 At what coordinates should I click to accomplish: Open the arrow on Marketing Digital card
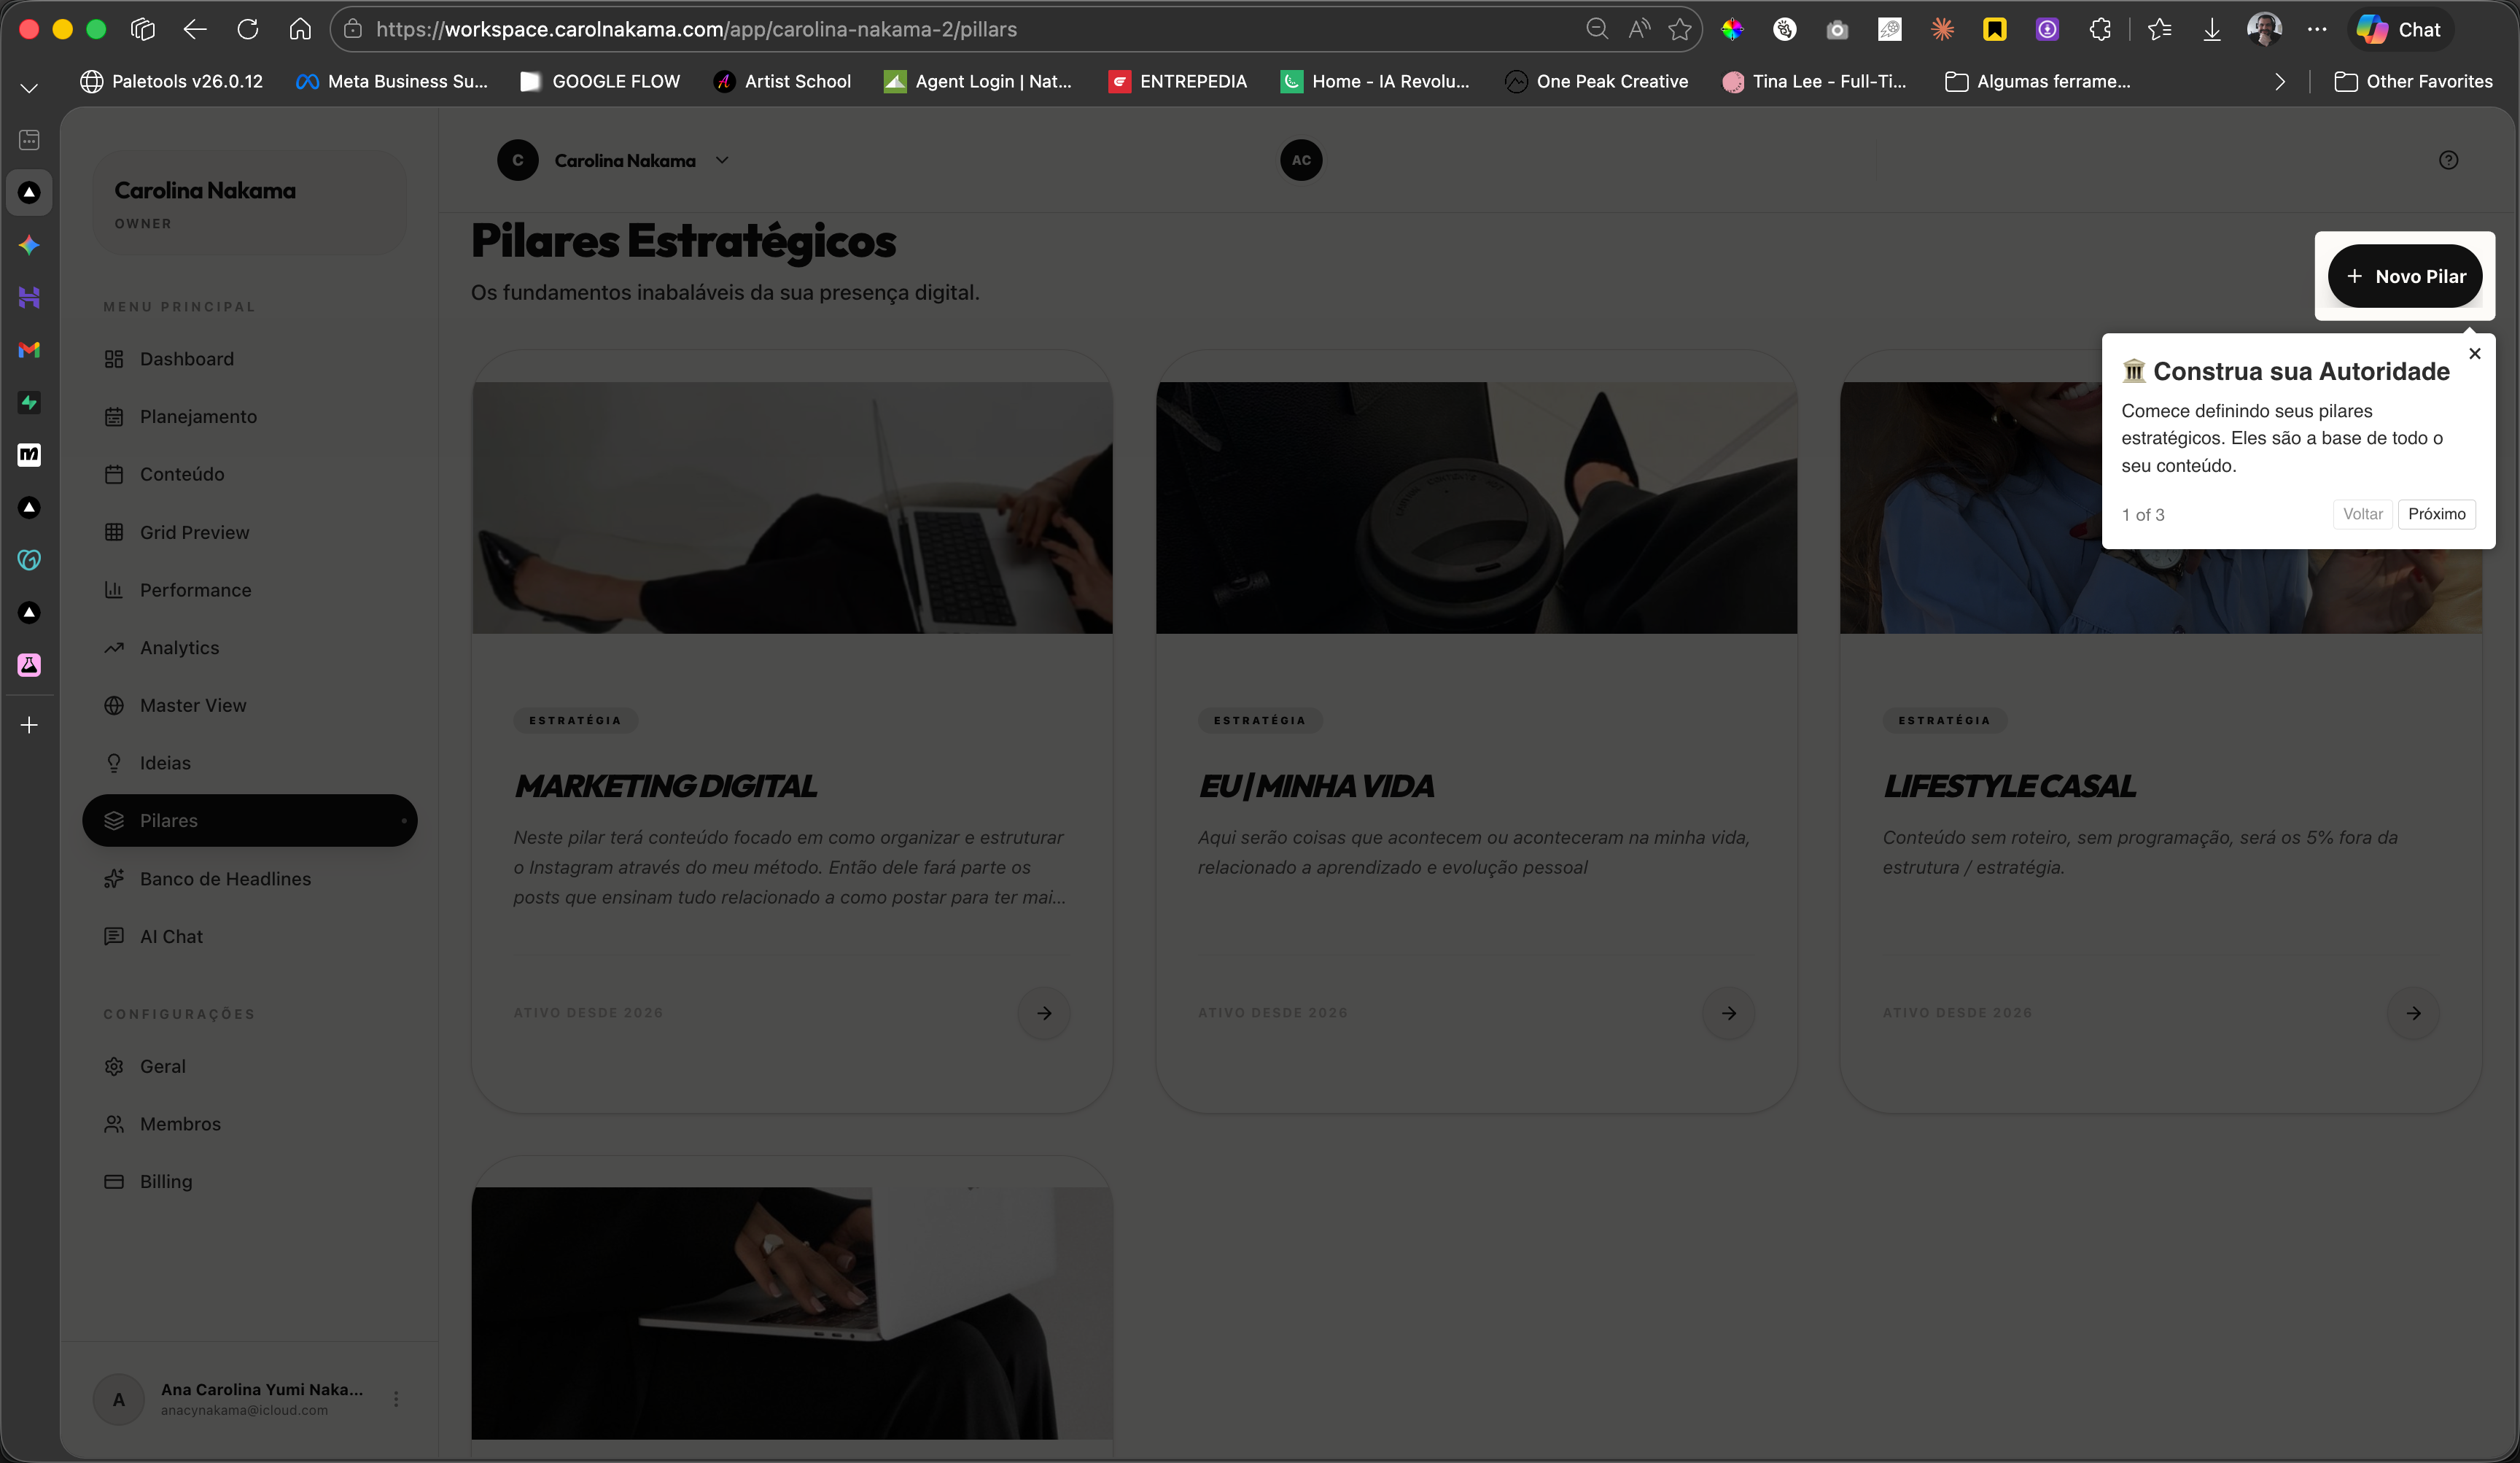pyautogui.click(x=1043, y=1013)
